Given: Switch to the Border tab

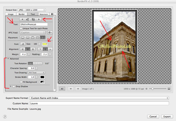Looking at the screenshot, I should (22, 14).
